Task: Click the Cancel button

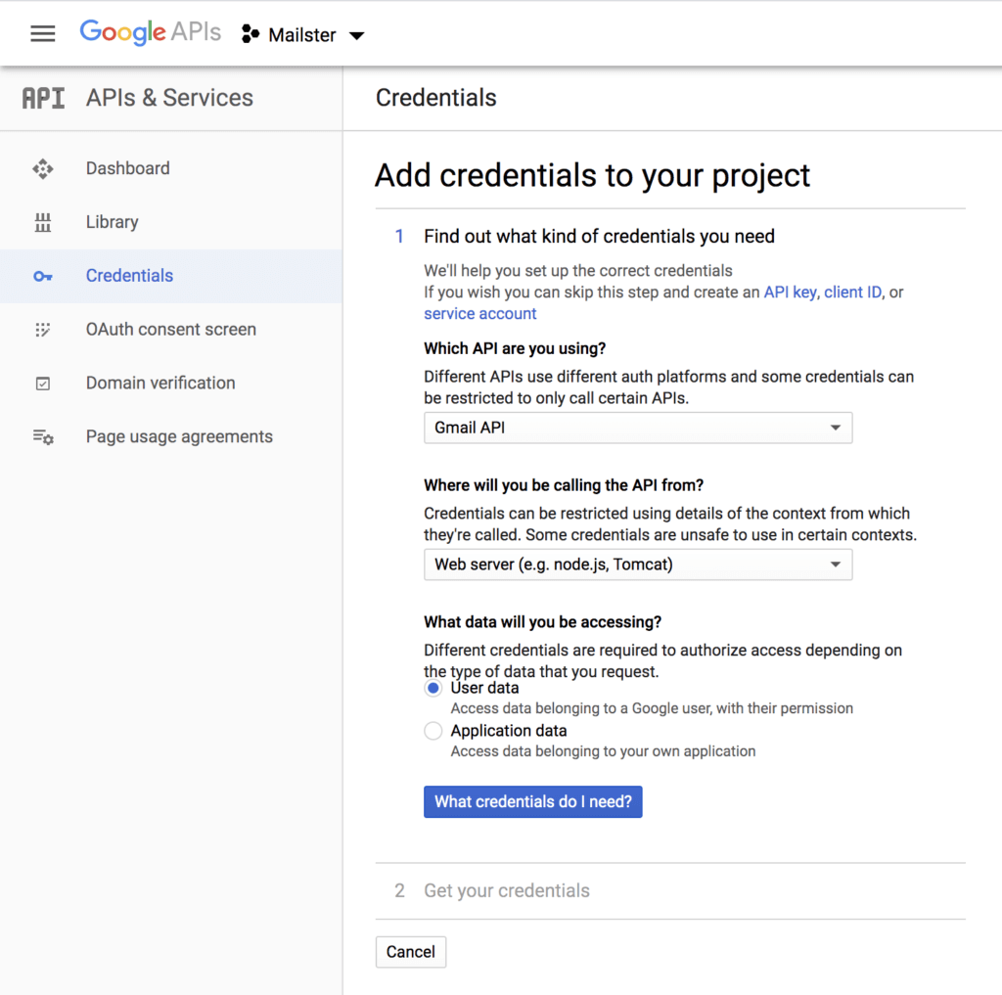Action: click(411, 952)
